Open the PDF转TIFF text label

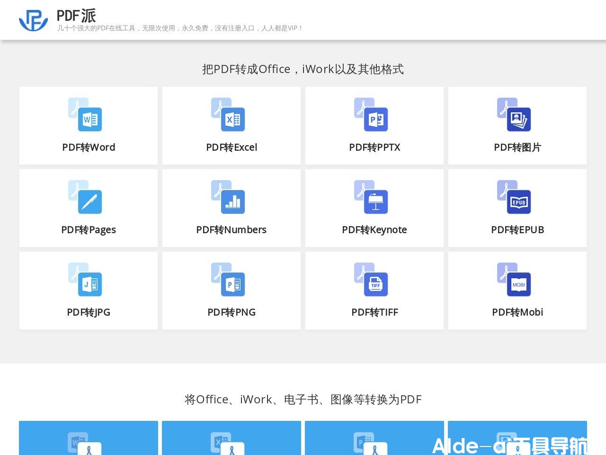point(374,312)
